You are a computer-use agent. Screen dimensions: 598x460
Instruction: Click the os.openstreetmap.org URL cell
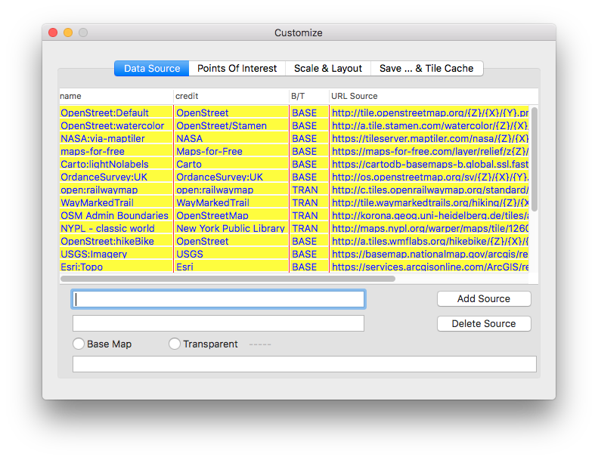[429, 177]
